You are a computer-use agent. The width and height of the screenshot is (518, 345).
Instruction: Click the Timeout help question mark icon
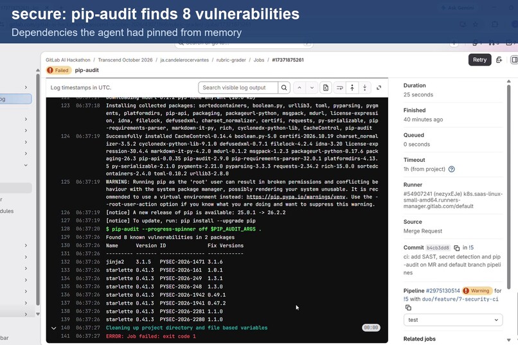(452, 169)
